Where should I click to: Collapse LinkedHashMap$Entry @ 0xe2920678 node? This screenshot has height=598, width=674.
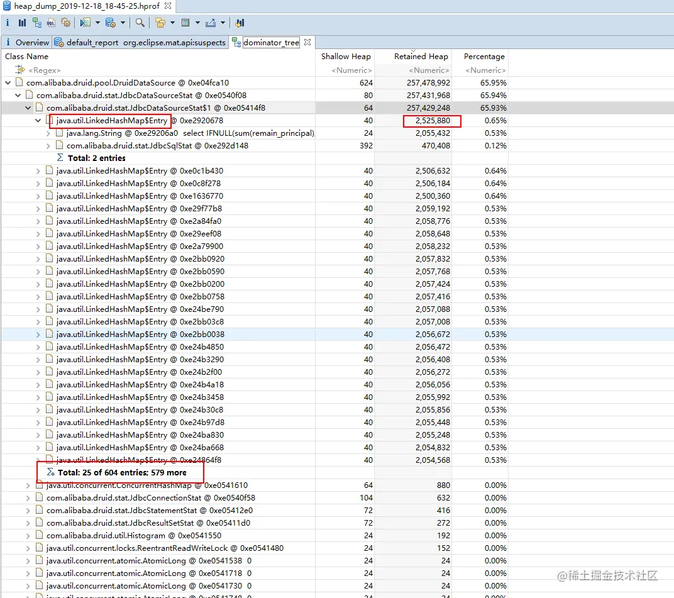pos(38,120)
